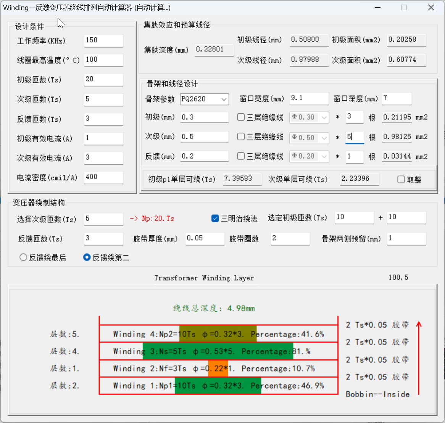The image size is (445, 423).
Task: Click the window width field showing 9.1
Action: (x=309, y=98)
